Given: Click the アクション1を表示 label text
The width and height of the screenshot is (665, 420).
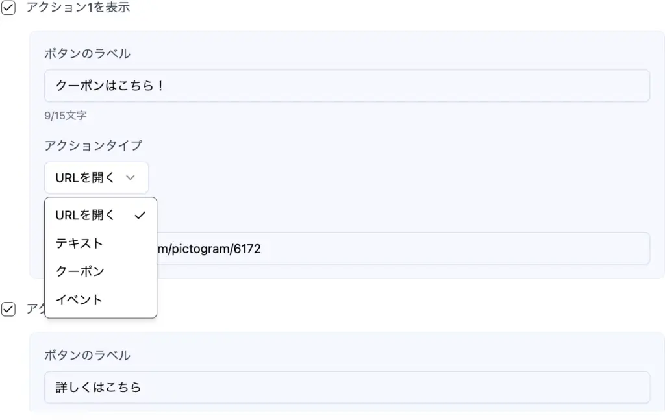Looking at the screenshot, I should [78, 8].
